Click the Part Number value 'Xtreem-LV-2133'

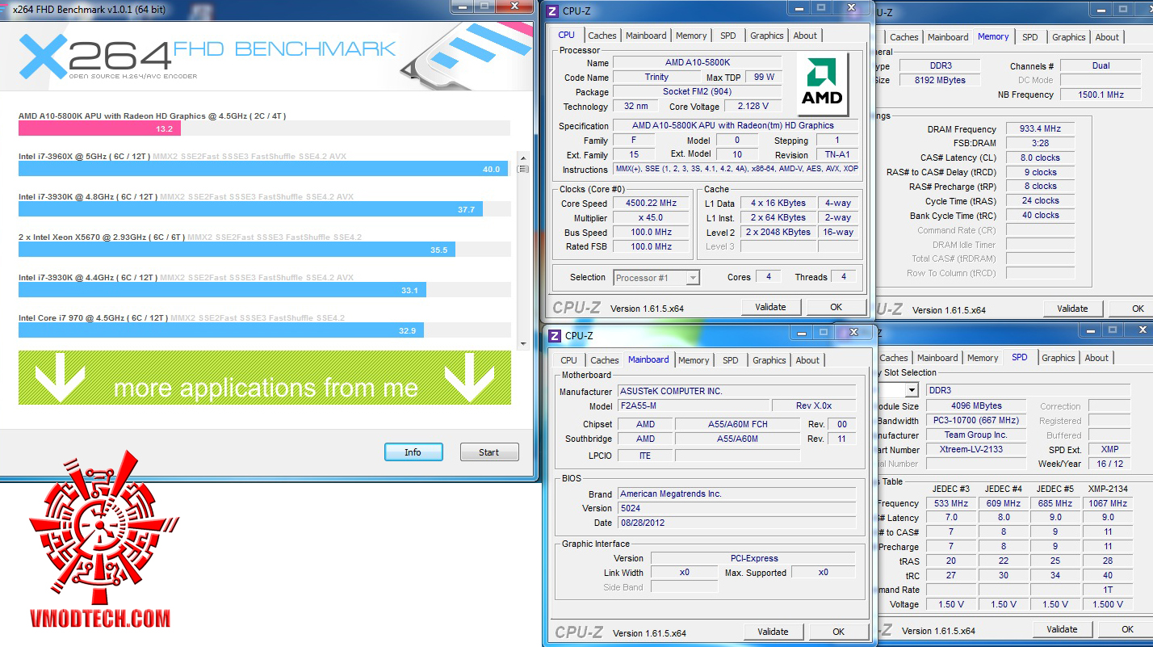click(x=975, y=450)
